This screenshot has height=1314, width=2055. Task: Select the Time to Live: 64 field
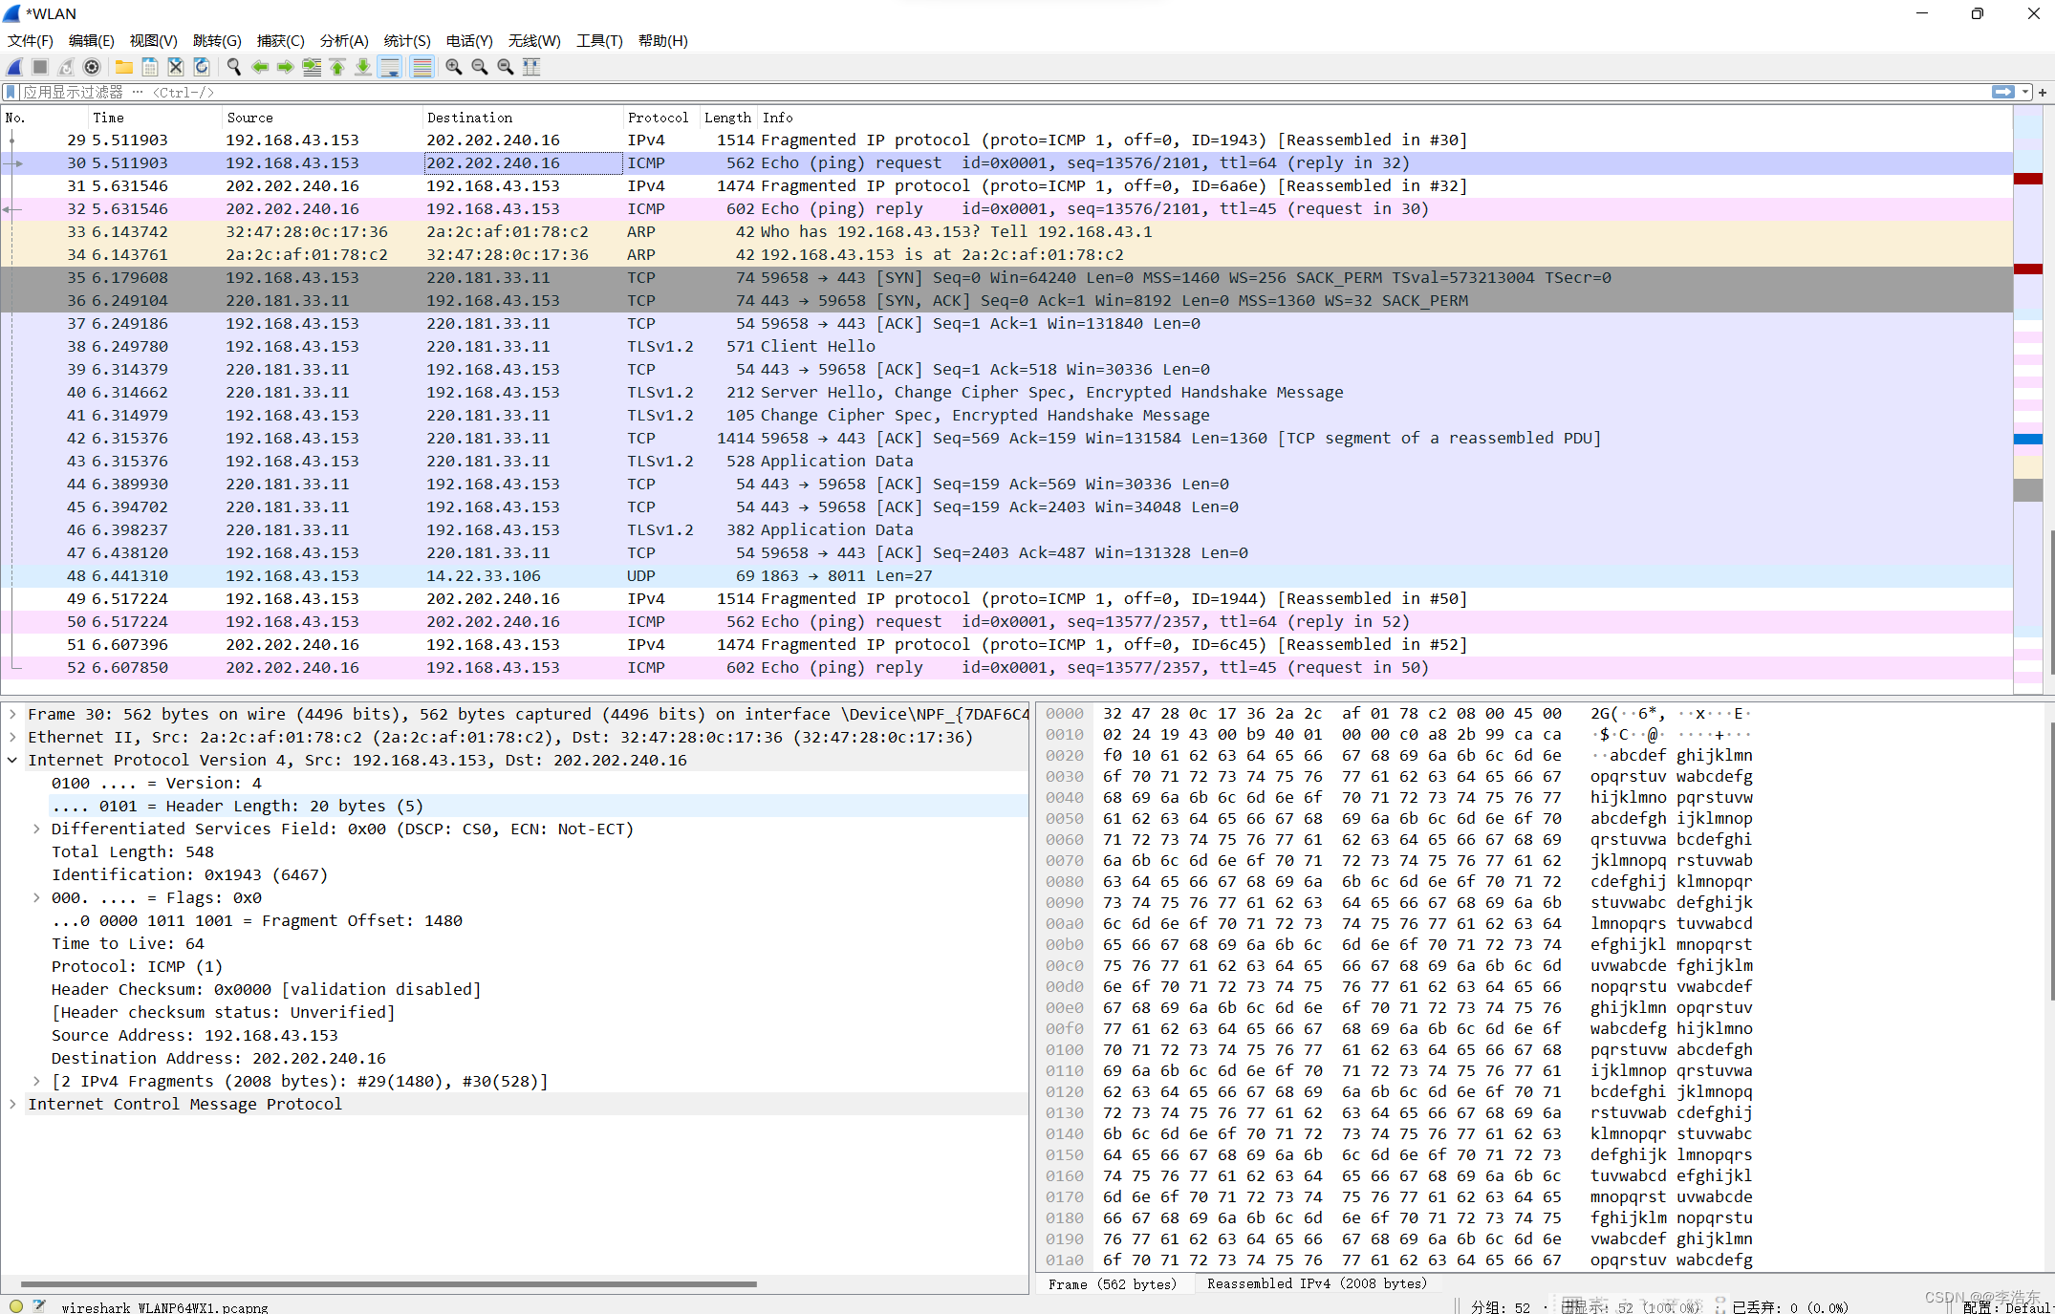[x=128, y=943]
